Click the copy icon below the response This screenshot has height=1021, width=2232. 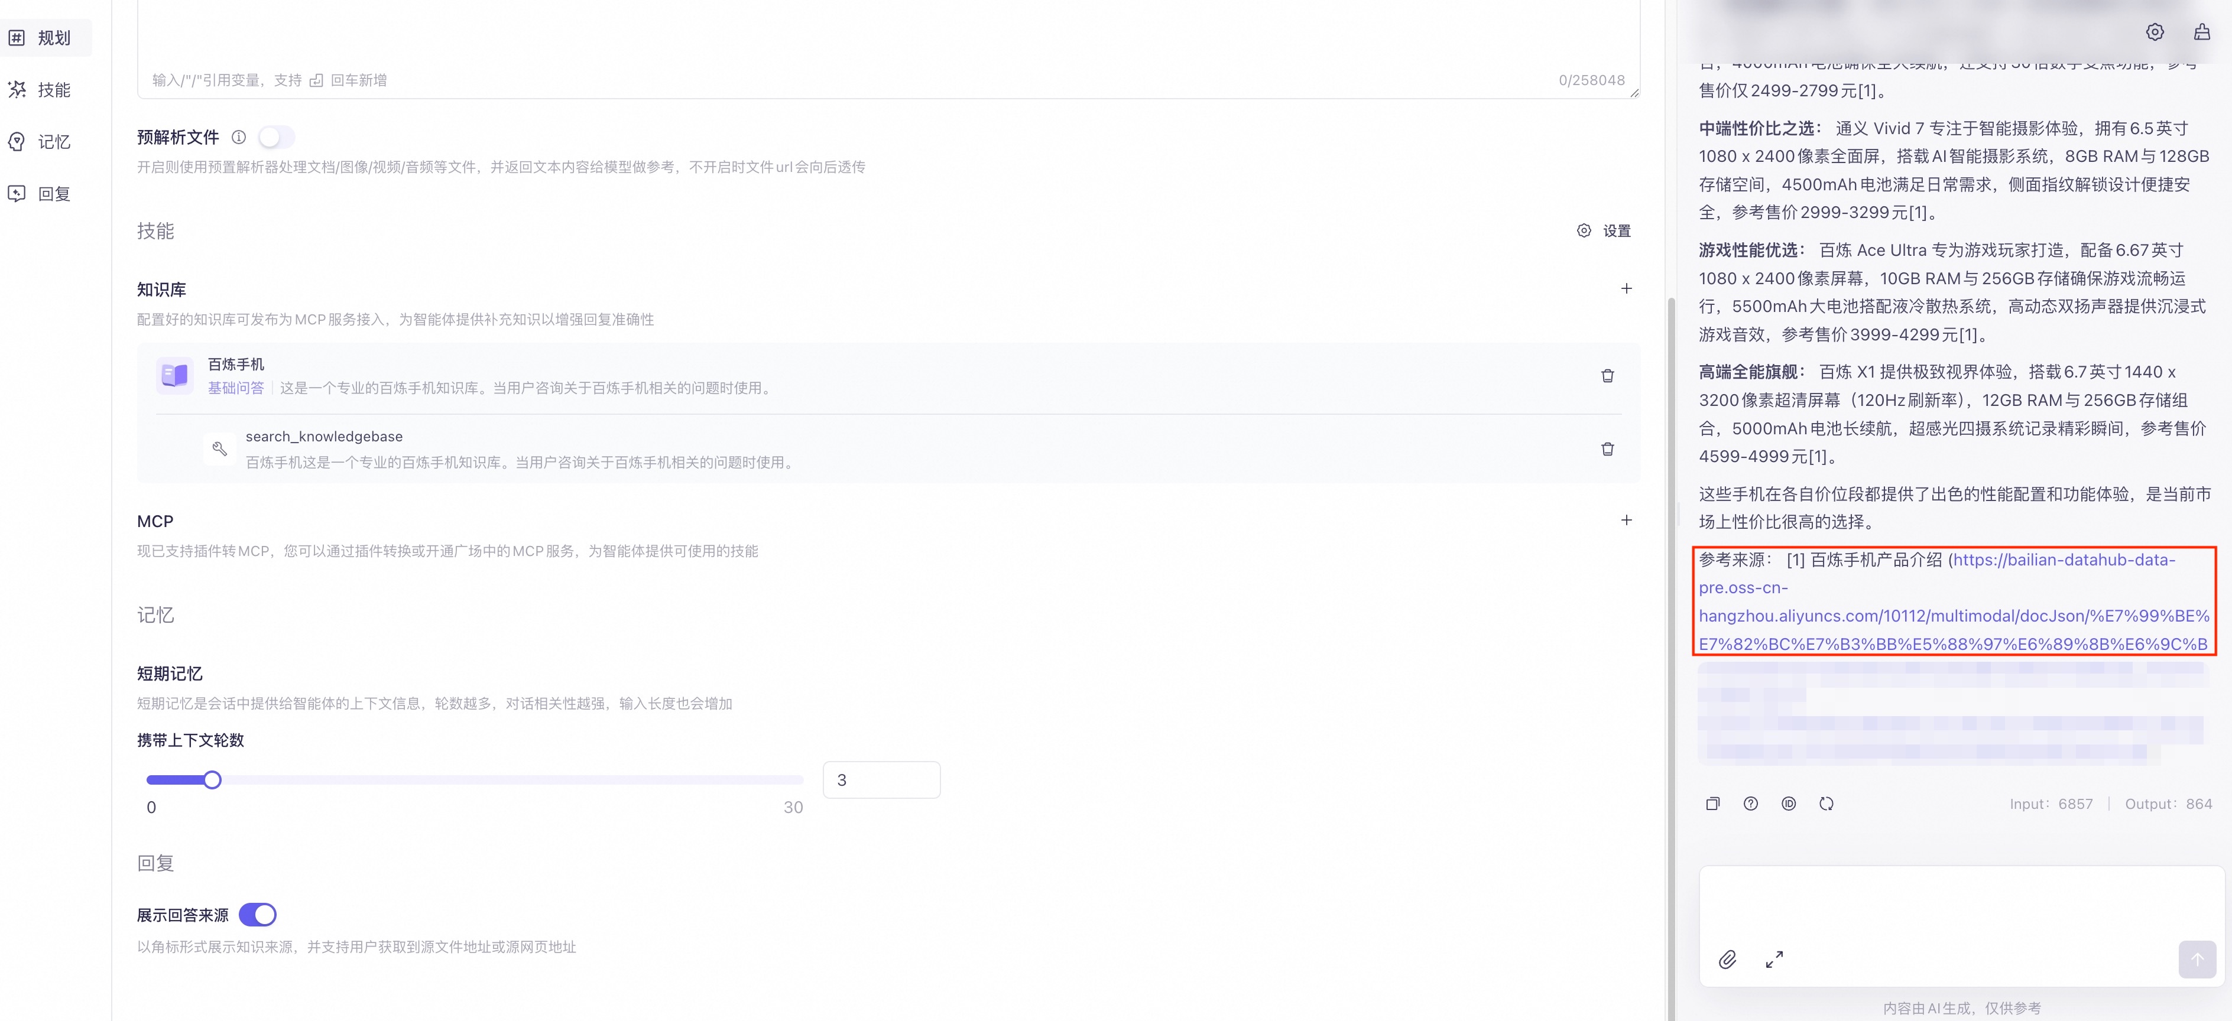[1712, 804]
